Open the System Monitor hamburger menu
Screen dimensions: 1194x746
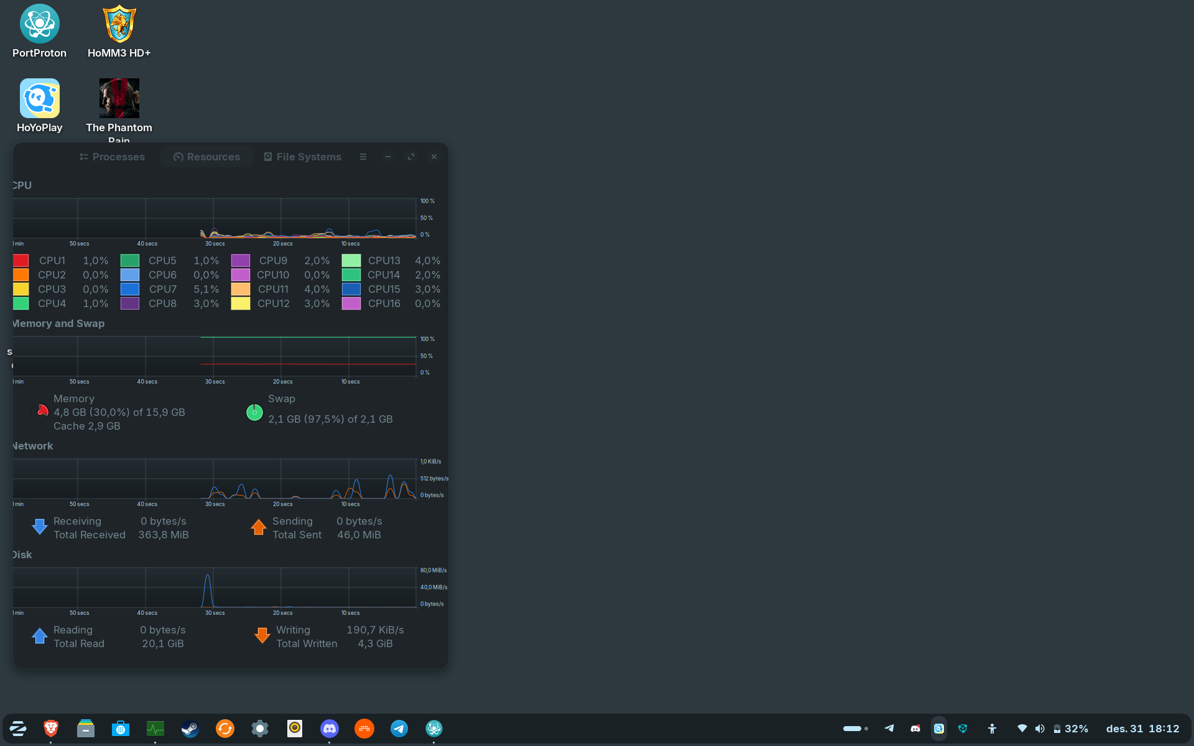tap(363, 157)
